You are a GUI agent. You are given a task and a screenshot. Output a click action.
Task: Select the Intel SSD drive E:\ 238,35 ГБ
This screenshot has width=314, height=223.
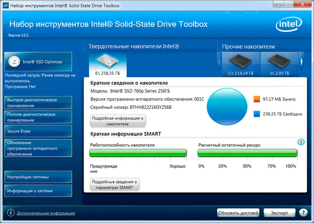(108, 65)
